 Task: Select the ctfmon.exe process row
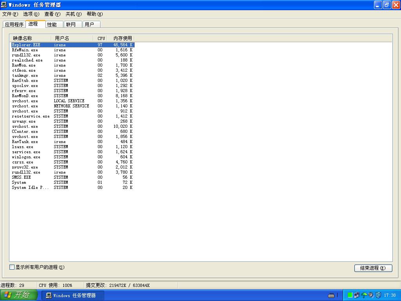tap(72, 71)
